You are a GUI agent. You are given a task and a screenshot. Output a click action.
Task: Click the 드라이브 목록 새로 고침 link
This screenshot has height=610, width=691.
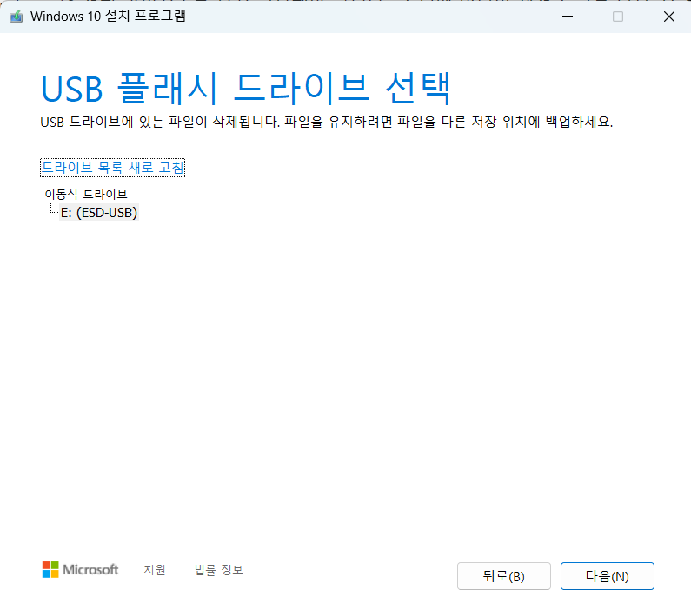pyautogui.click(x=112, y=168)
